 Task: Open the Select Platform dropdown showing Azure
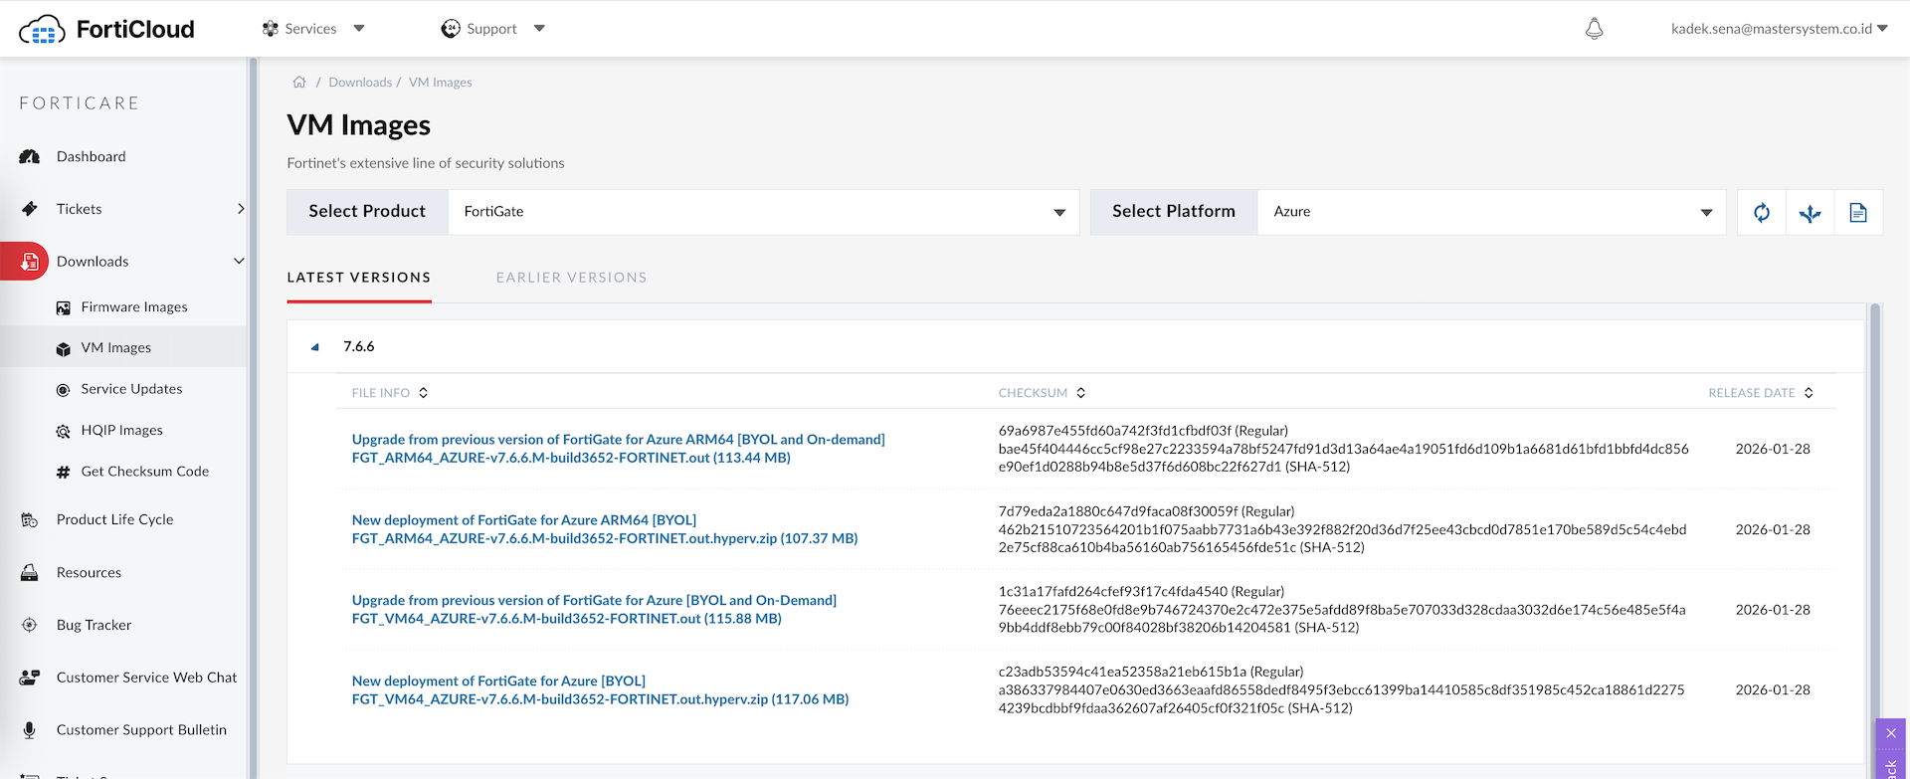pyautogui.click(x=1491, y=212)
